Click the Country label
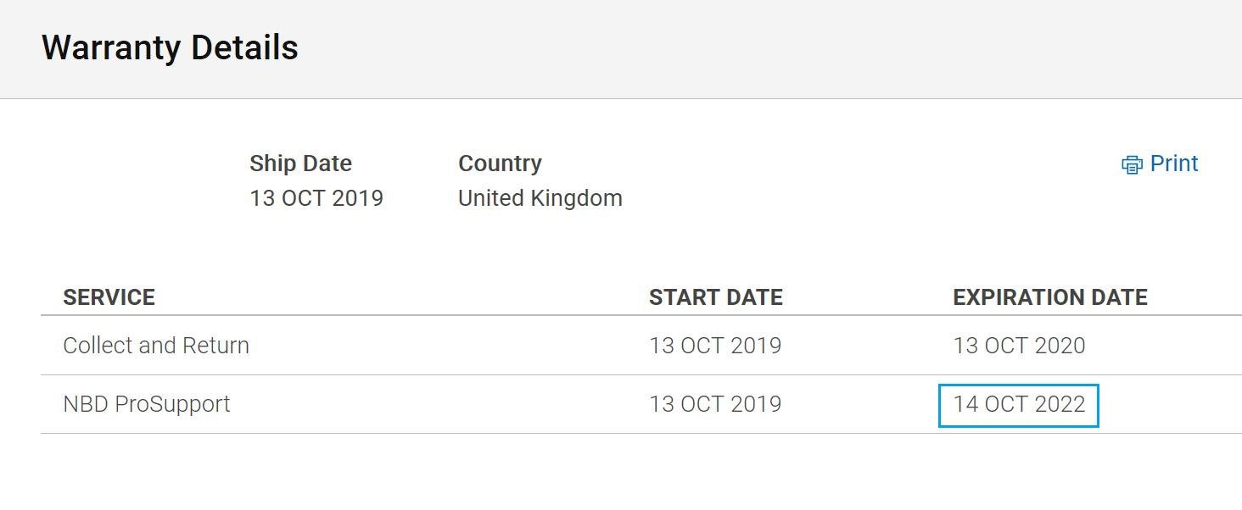Screen dimensions: 1242x510 click(x=500, y=164)
